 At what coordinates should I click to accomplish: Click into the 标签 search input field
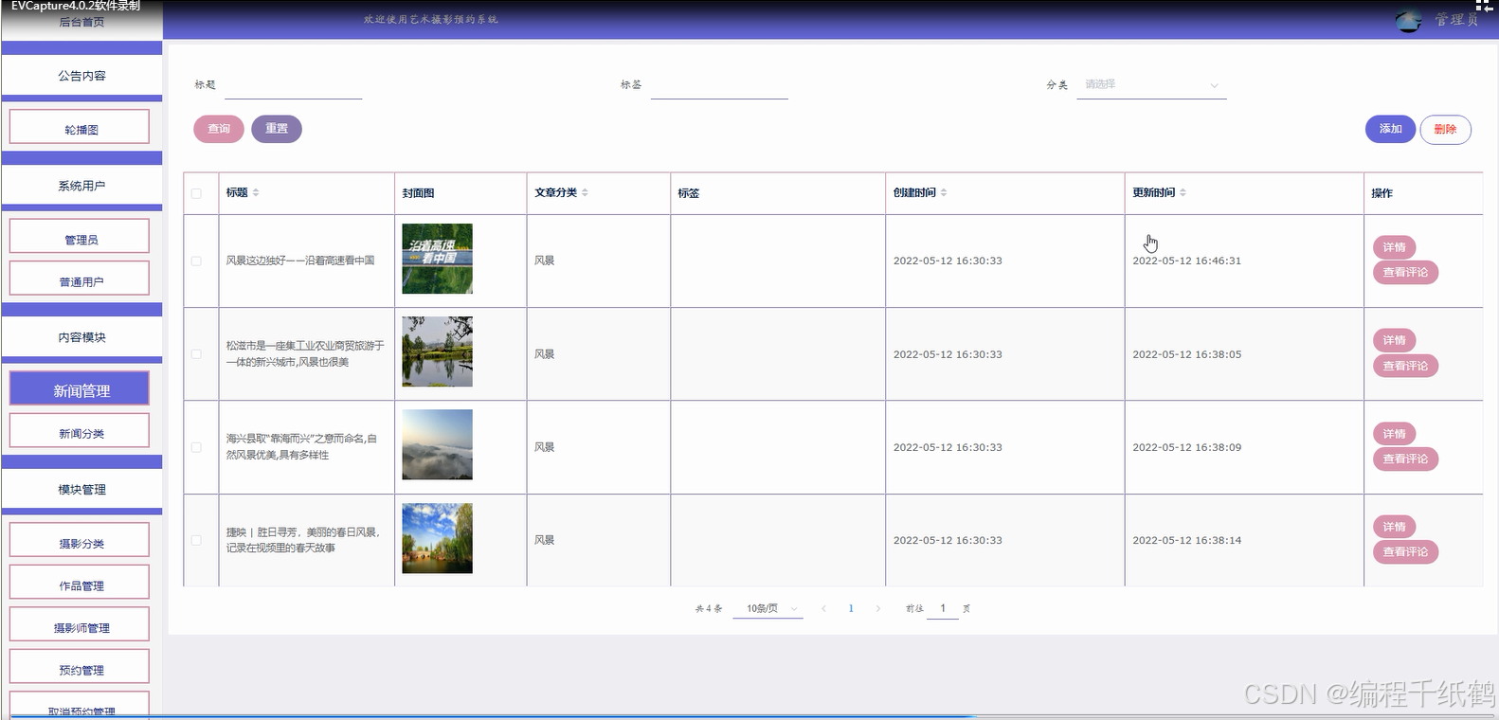(x=719, y=85)
